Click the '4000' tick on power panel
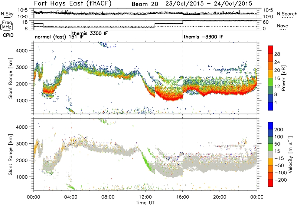Image resolution: width=297 pixels, height=205 pixels. click(x=22, y=51)
